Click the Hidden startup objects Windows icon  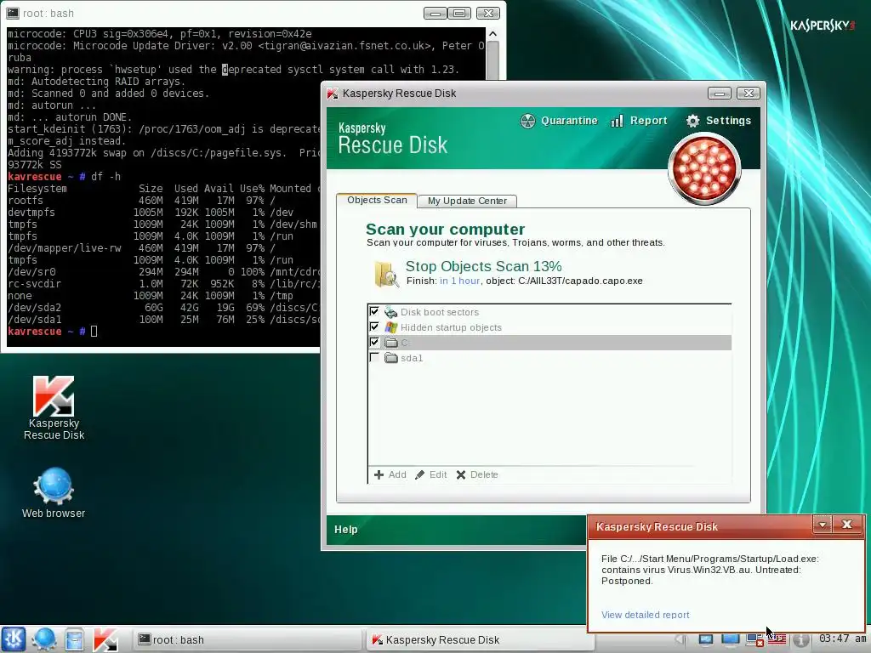click(x=391, y=327)
